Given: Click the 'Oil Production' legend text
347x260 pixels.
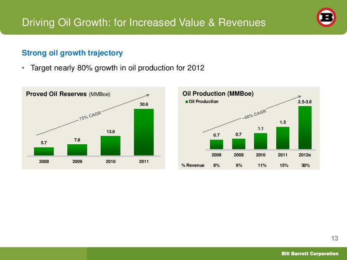Looking at the screenshot, I should tap(203, 101).
